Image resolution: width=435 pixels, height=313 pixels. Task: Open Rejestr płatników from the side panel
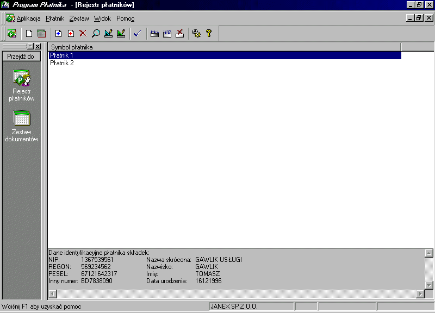point(22,86)
